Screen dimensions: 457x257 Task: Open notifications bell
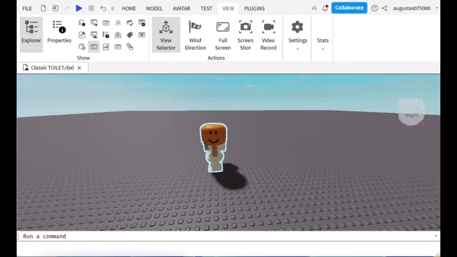[x=325, y=8]
